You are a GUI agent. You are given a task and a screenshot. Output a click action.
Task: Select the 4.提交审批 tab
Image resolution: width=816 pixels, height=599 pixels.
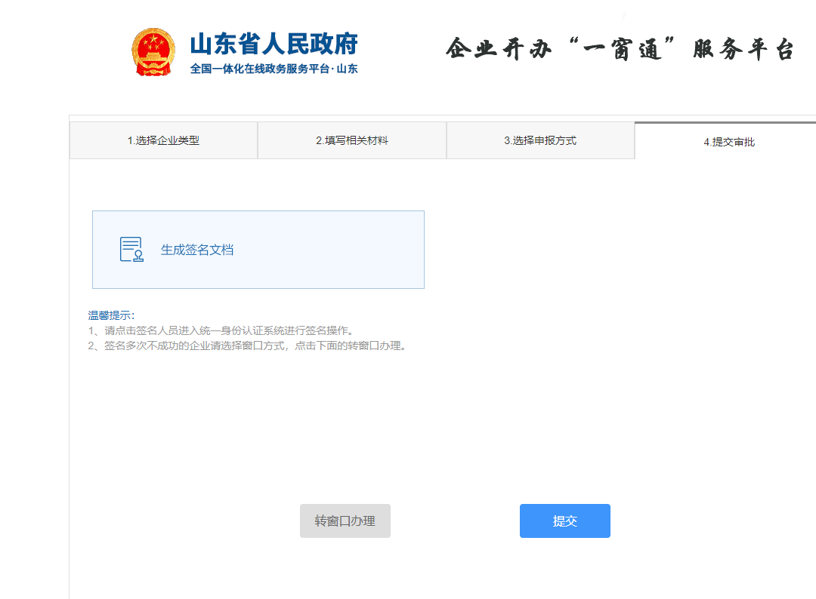(x=728, y=141)
